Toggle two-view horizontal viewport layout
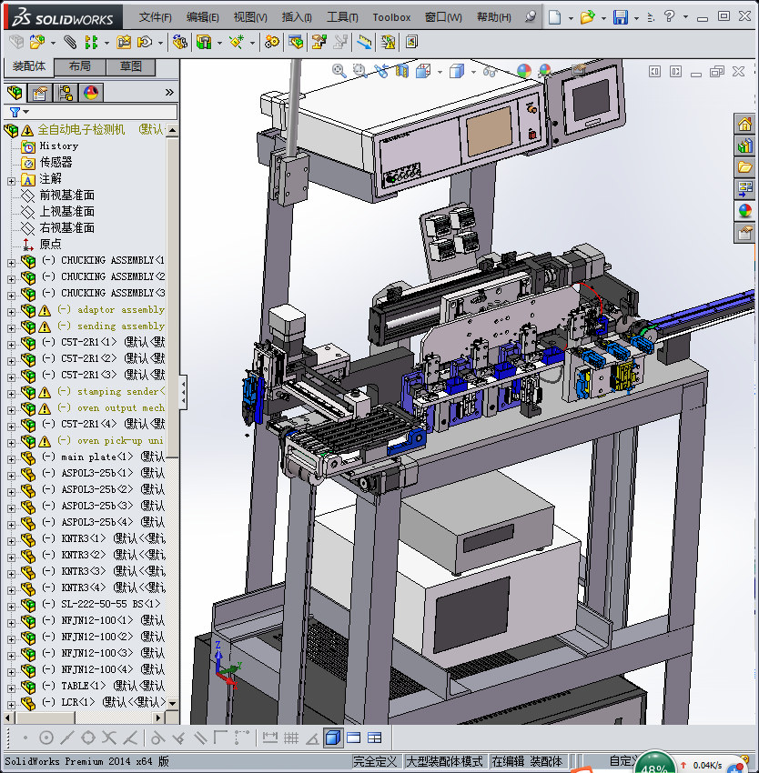The height and width of the screenshot is (773, 759). coord(353,738)
